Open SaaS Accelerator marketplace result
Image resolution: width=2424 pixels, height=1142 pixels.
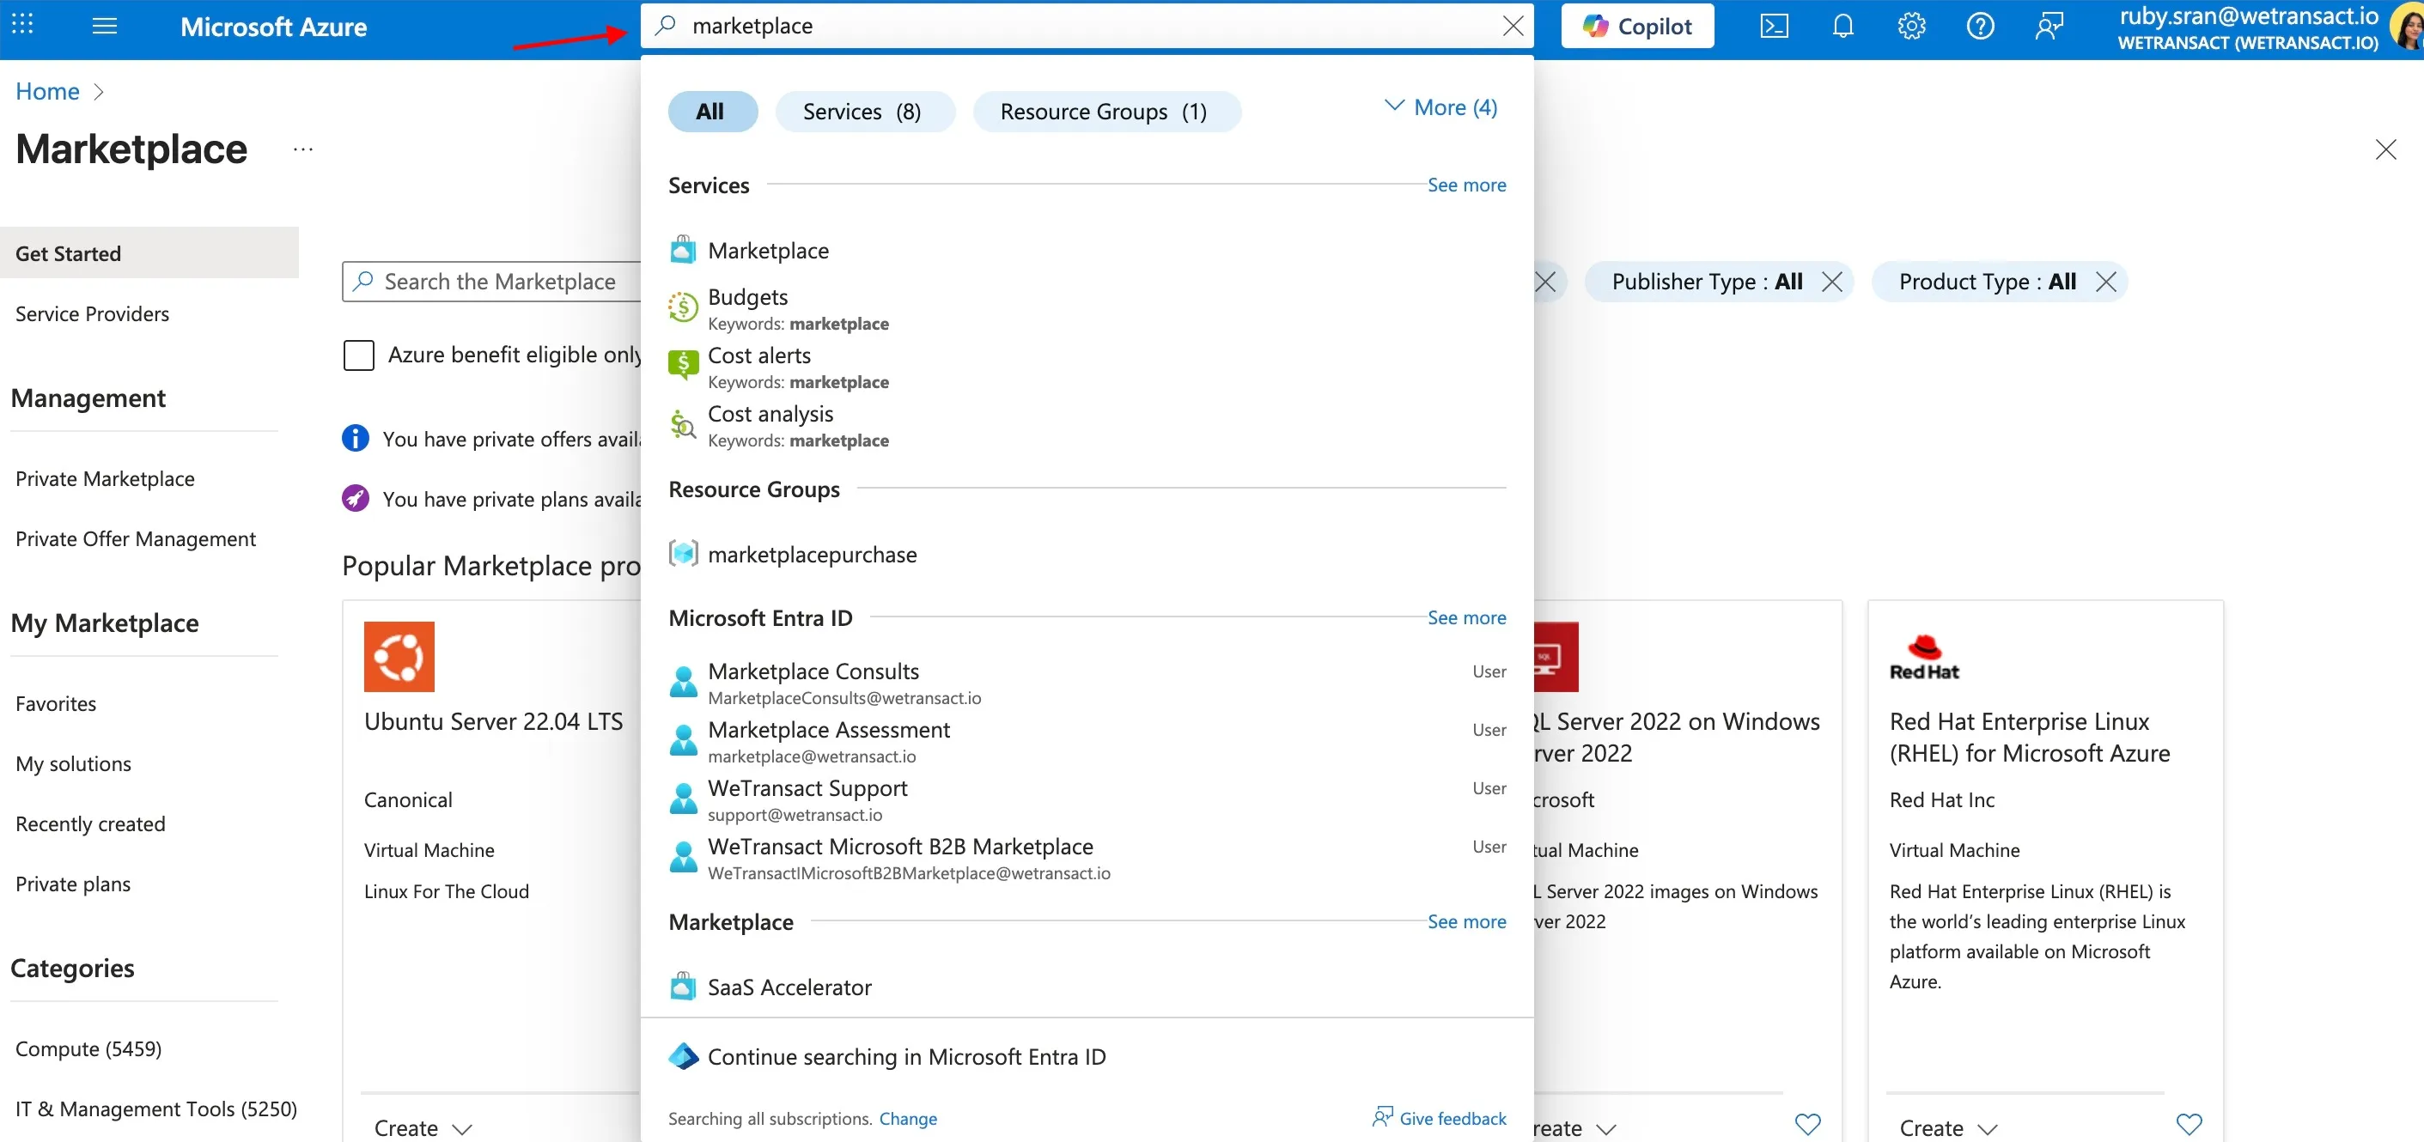click(1087, 987)
